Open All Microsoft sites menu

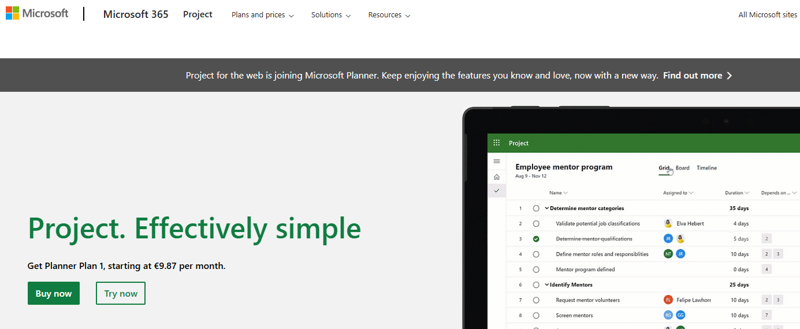click(768, 15)
